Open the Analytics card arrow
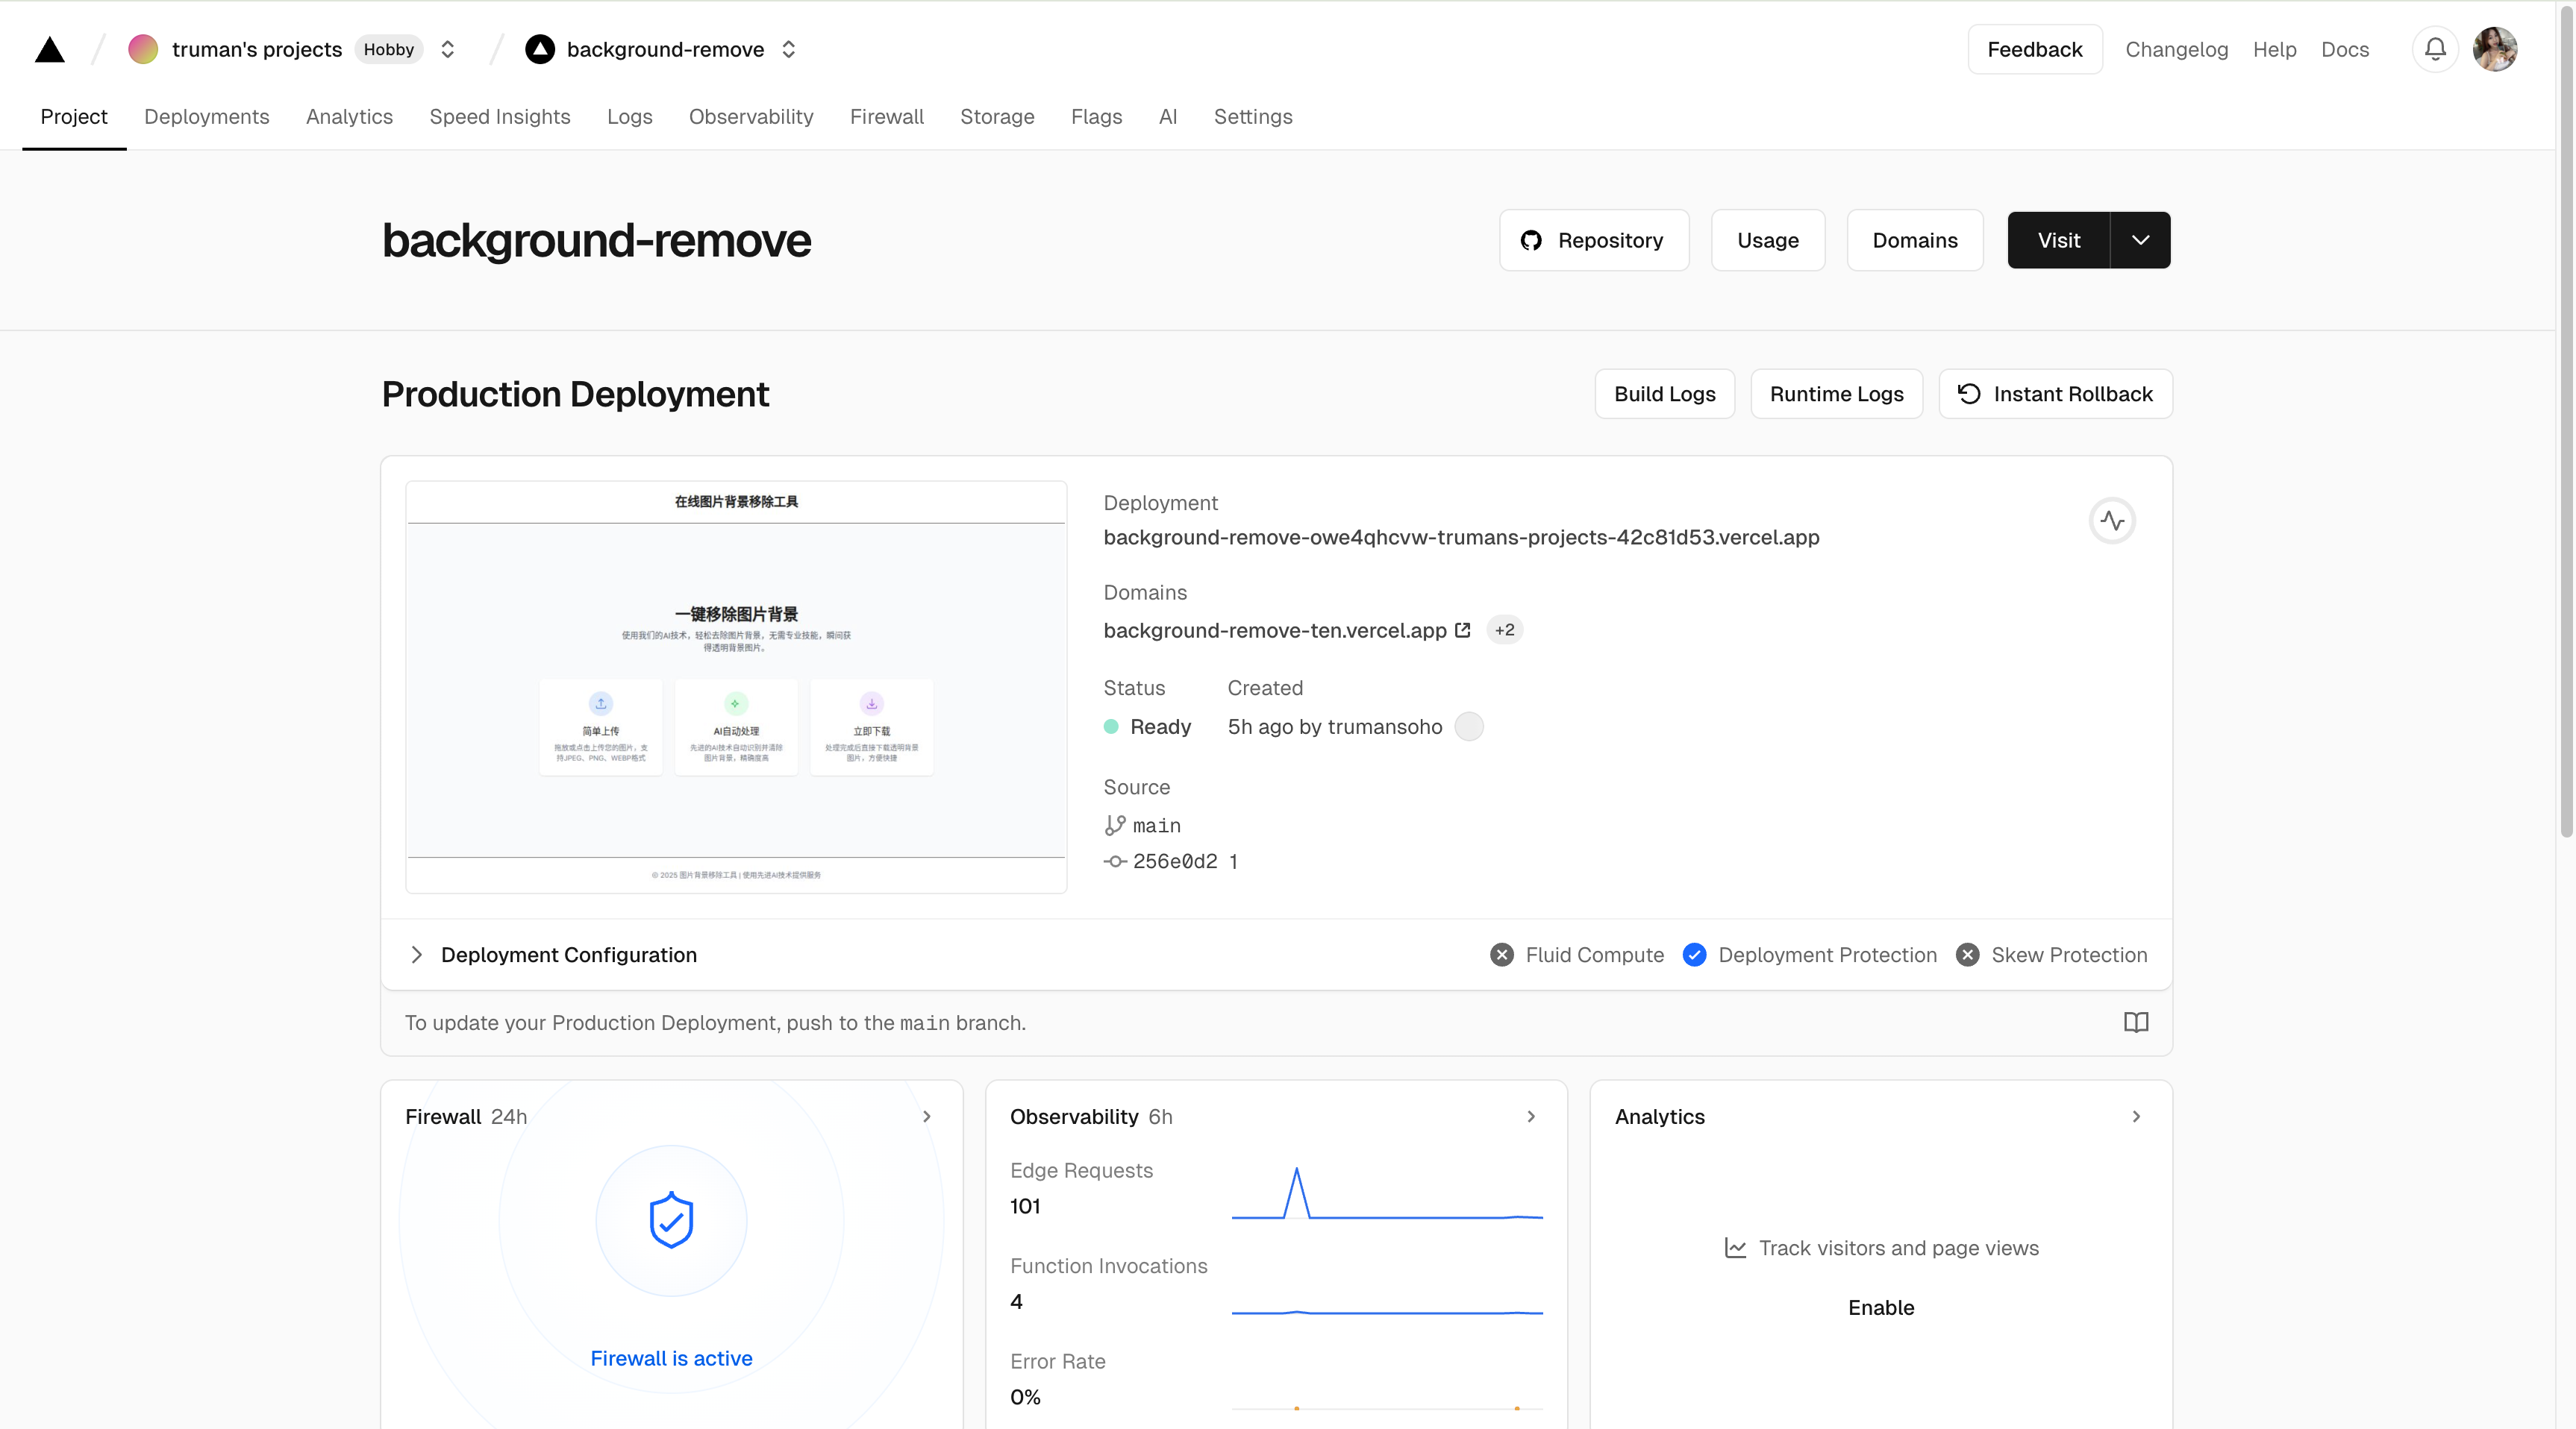Viewport: 2576px width, 1429px height. 2136,1117
